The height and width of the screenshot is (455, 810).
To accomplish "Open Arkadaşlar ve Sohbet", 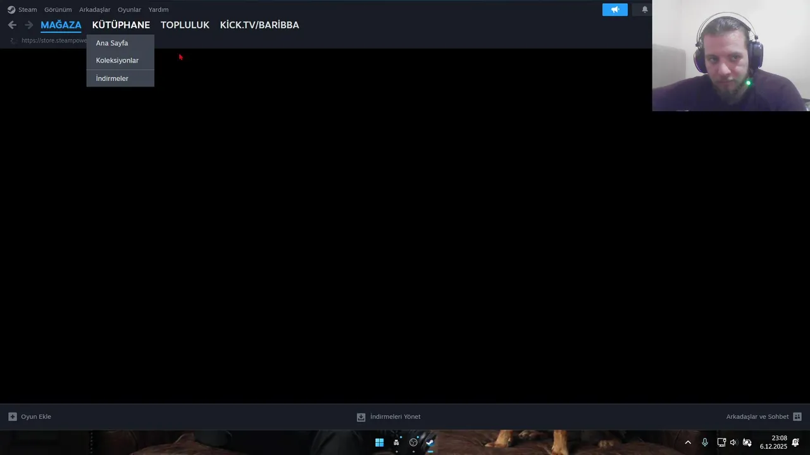I will coord(757,416).
